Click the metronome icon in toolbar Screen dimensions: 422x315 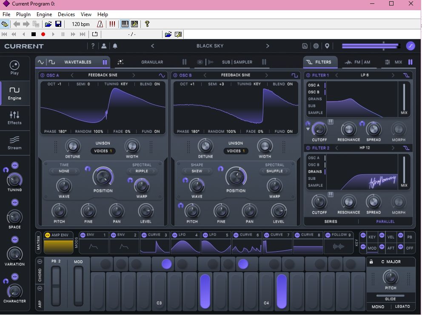[100, 24]
